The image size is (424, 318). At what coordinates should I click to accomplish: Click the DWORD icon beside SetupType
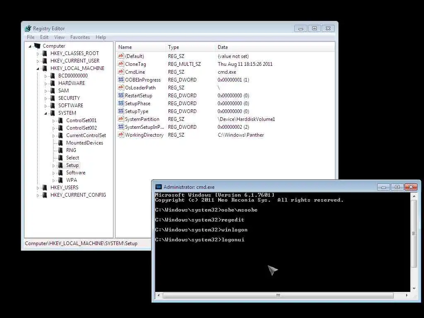[121, 111]
